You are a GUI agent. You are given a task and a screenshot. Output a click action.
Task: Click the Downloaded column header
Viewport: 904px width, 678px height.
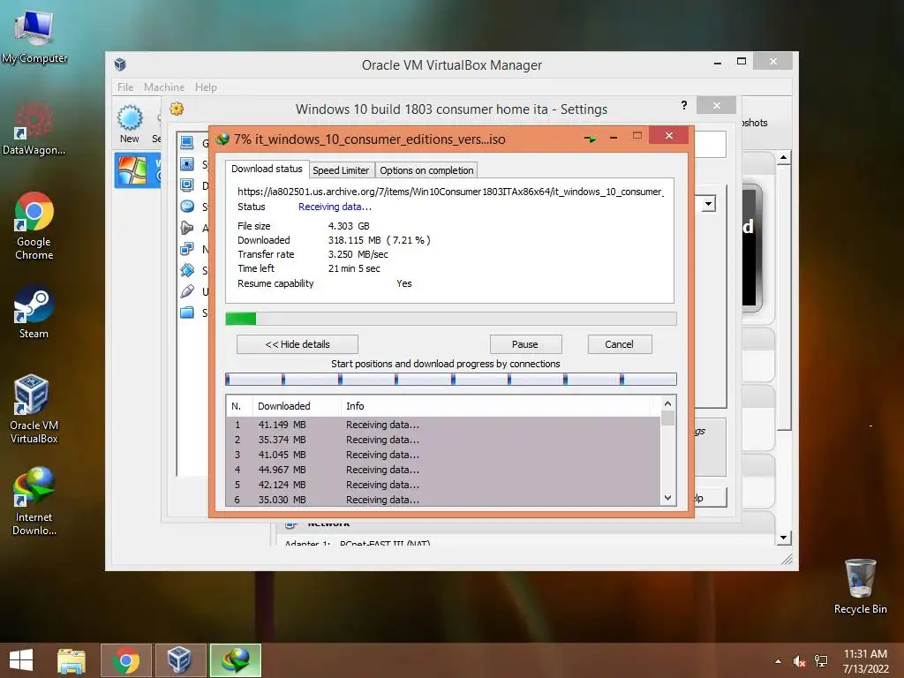[x=297, y=406]
